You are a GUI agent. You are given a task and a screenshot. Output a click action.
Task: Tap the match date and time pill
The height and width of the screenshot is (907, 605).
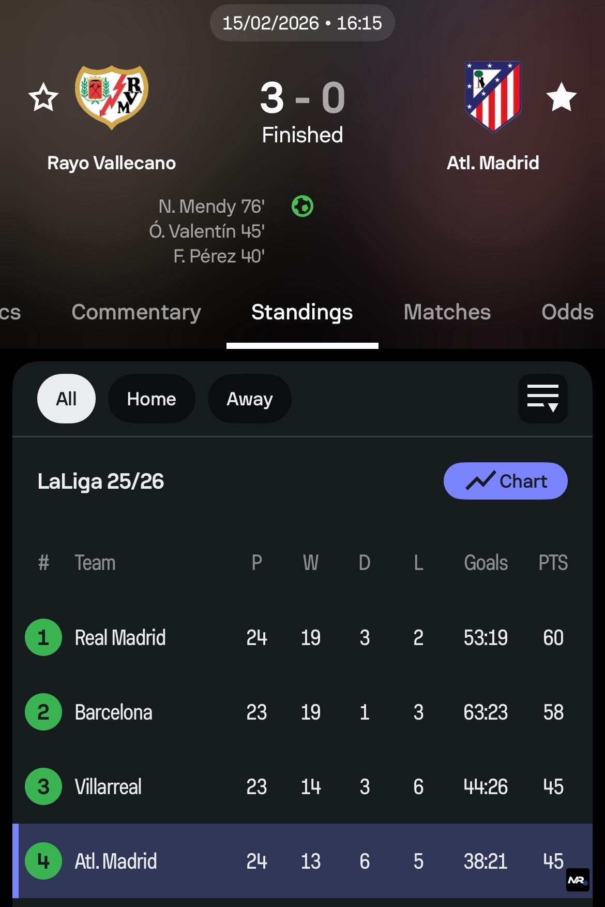pos(302,23)
